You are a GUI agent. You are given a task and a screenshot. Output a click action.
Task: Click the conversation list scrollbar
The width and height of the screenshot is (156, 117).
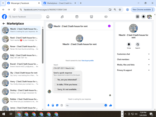pyautogui.click(x=43, y=46)
